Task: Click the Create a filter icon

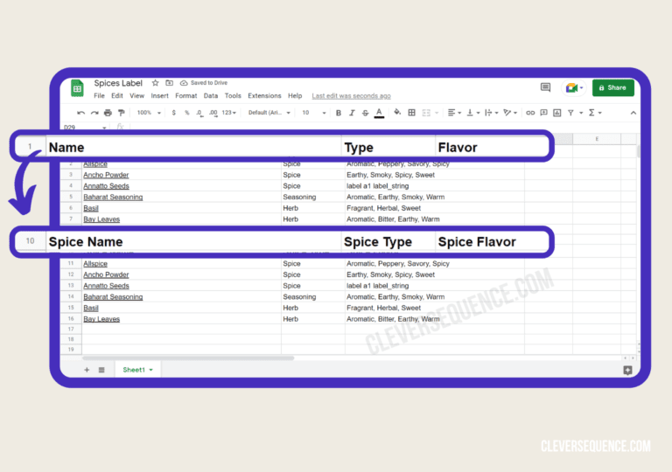Action: pos(570,113)
